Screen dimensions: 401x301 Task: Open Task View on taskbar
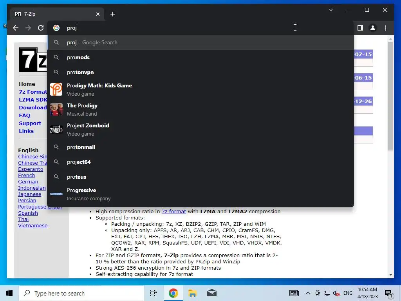[154, 293]
